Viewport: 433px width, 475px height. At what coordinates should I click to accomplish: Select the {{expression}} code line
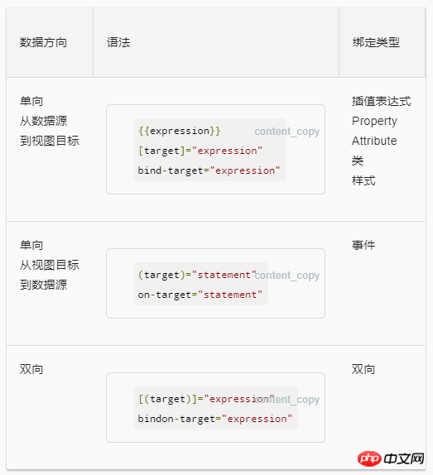180,131
